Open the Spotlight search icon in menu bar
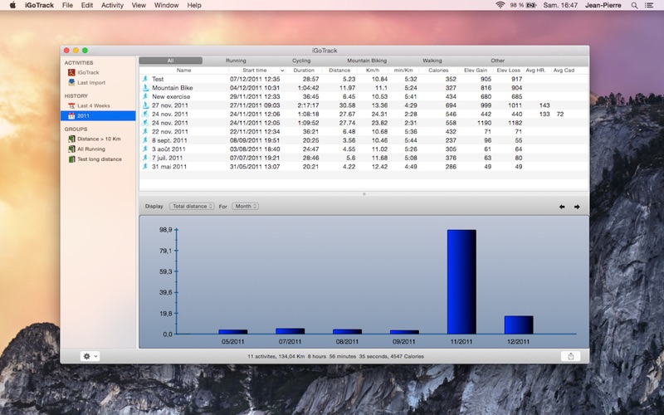Screen dimensions: 664x415 click(x=635, y=5)
